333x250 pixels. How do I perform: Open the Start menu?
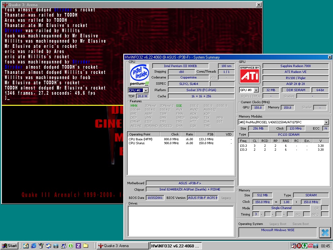click(x=9, y=245)
